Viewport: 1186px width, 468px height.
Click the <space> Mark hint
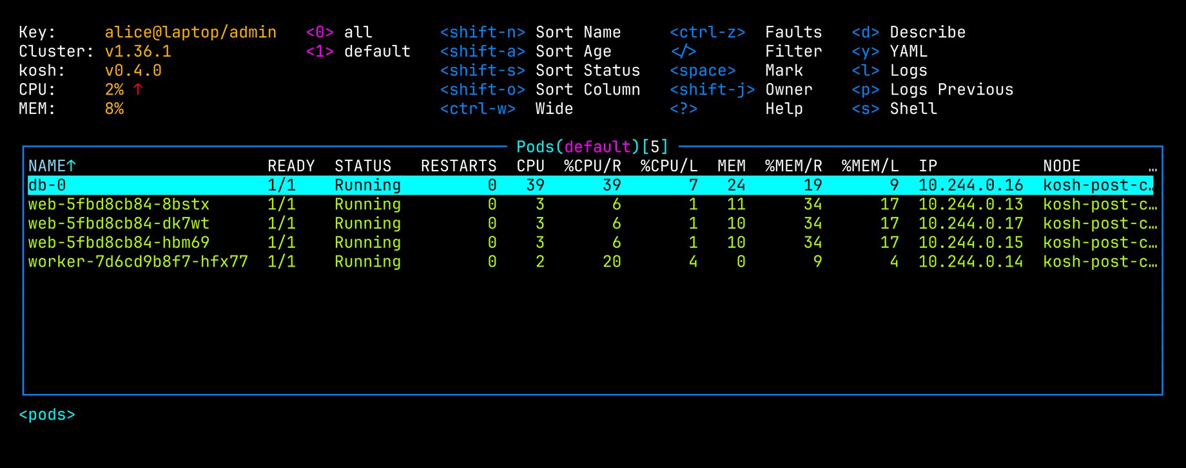pos(736,71)
